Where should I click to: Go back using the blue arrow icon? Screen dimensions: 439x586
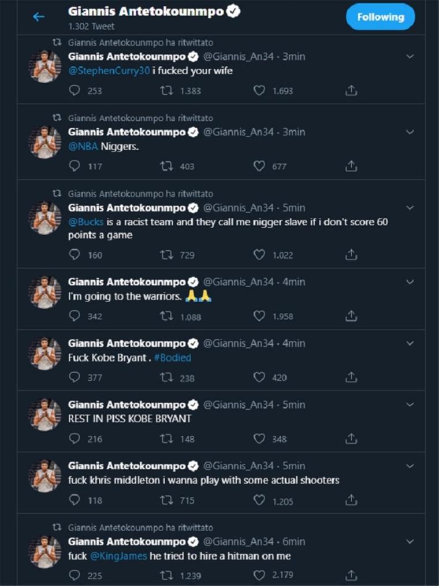click(39, 17)
